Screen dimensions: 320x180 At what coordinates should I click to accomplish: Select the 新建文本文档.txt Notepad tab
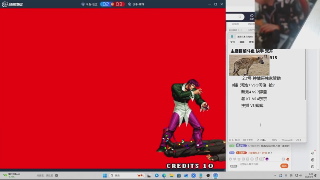pos(245,37)
